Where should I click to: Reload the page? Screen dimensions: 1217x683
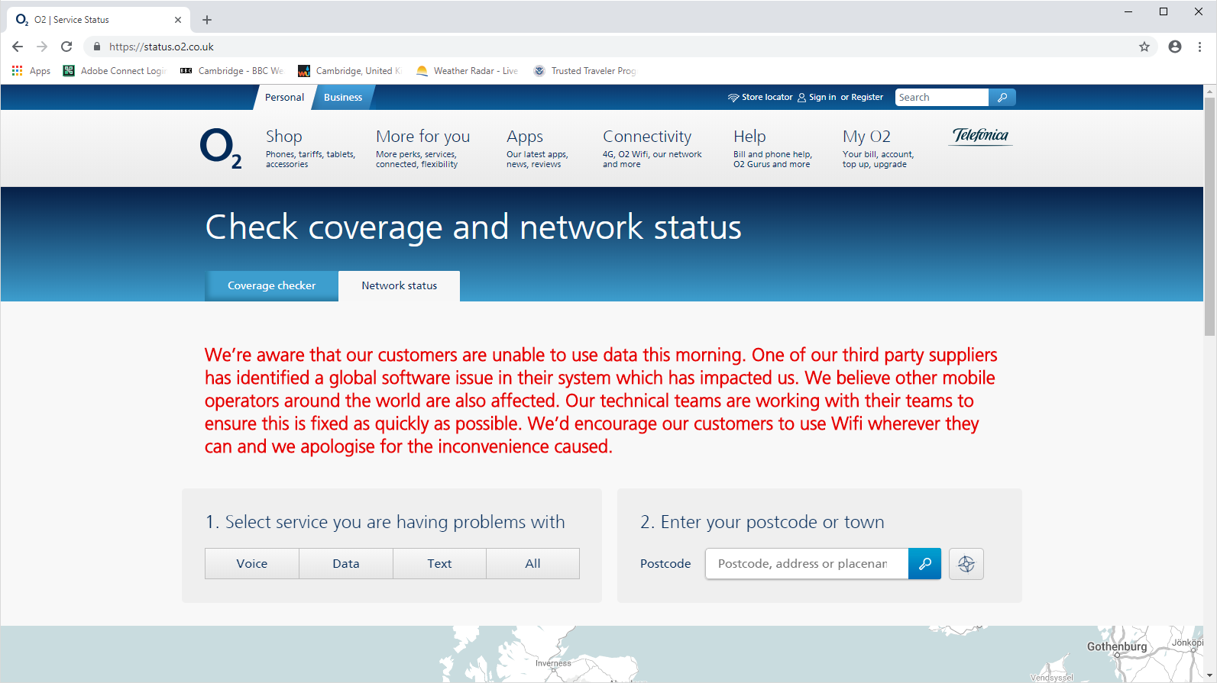[66, 47]
